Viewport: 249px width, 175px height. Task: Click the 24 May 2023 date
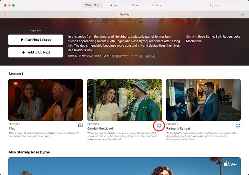[86, 56]
